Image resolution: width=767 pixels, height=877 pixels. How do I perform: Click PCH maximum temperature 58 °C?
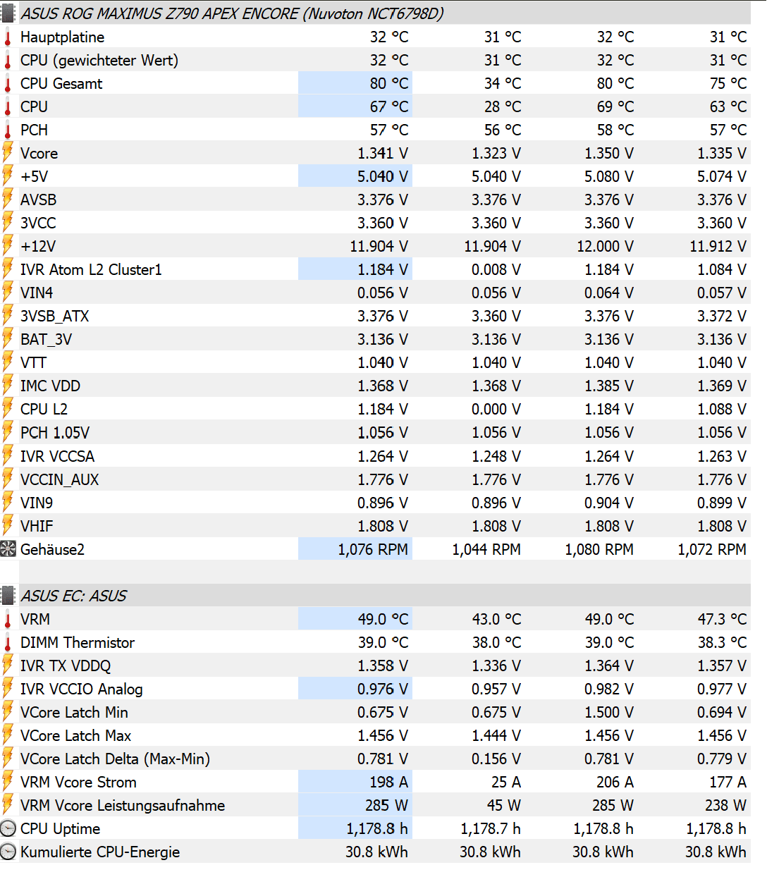pos(615,130)
